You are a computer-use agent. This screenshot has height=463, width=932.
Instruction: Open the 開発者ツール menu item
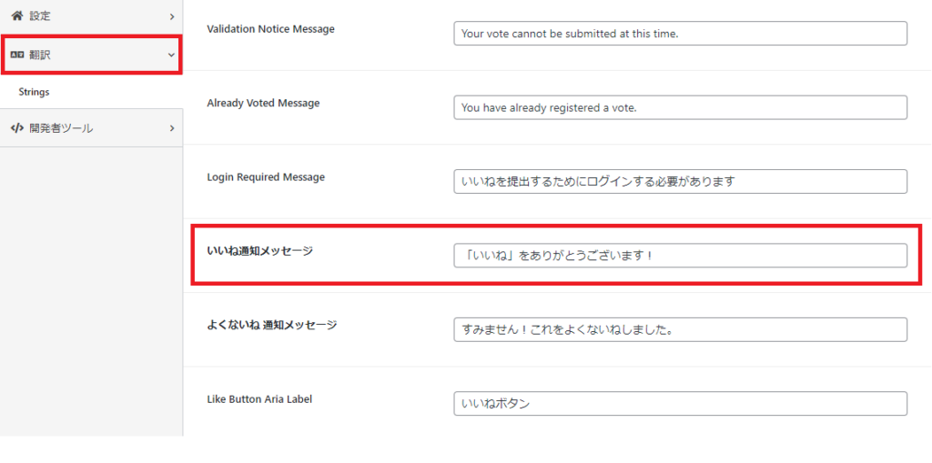(x=92, y=127)
